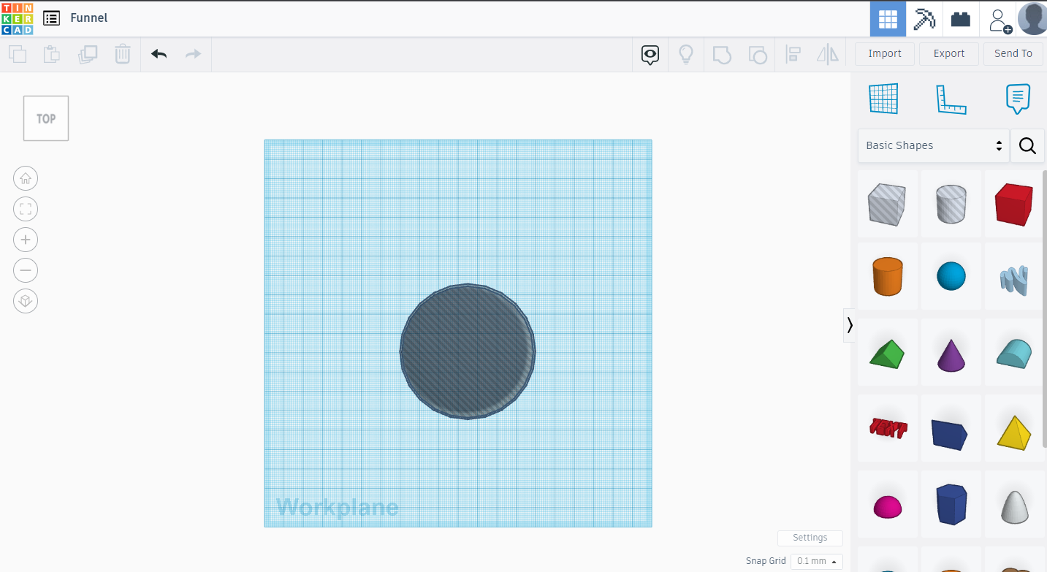1047x572 pixels.
Task: Select the striped Box hole shape
Action: pyautogui.click(x=887, y=204)
